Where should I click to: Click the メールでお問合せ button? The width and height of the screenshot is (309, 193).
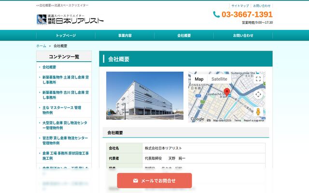[154, 180]
